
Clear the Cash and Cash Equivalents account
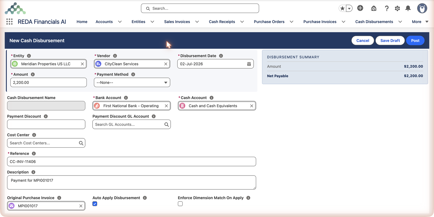pos(252,106)
